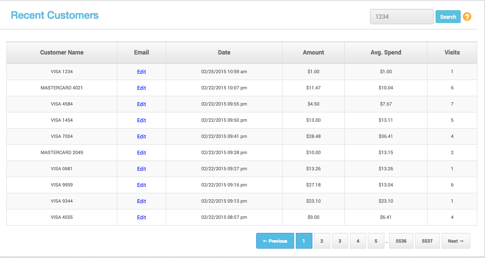This screenshot has width=485, height=258.
Task: Select customer name VISA 0681
Action: click(x=62, y=169)
